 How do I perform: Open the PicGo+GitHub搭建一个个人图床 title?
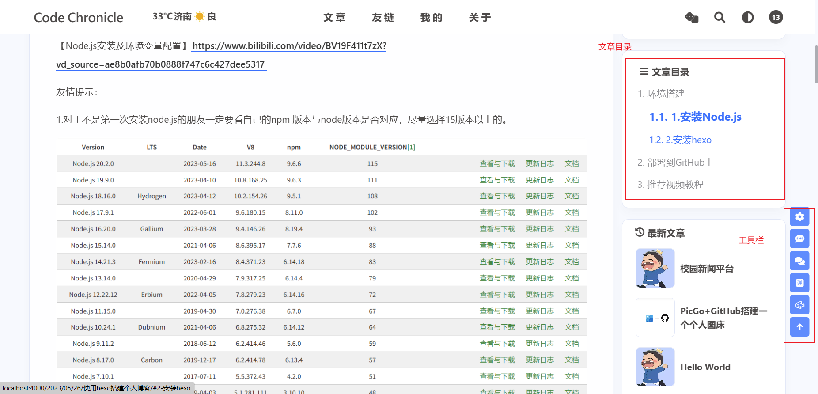click(x=724, y=318)
